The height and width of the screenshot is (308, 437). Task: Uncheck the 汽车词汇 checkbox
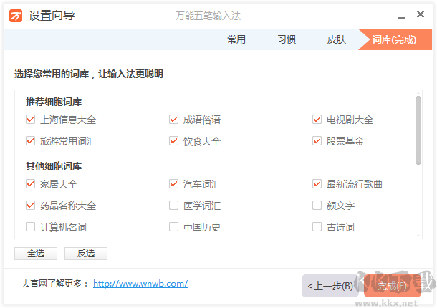point(173,184)
